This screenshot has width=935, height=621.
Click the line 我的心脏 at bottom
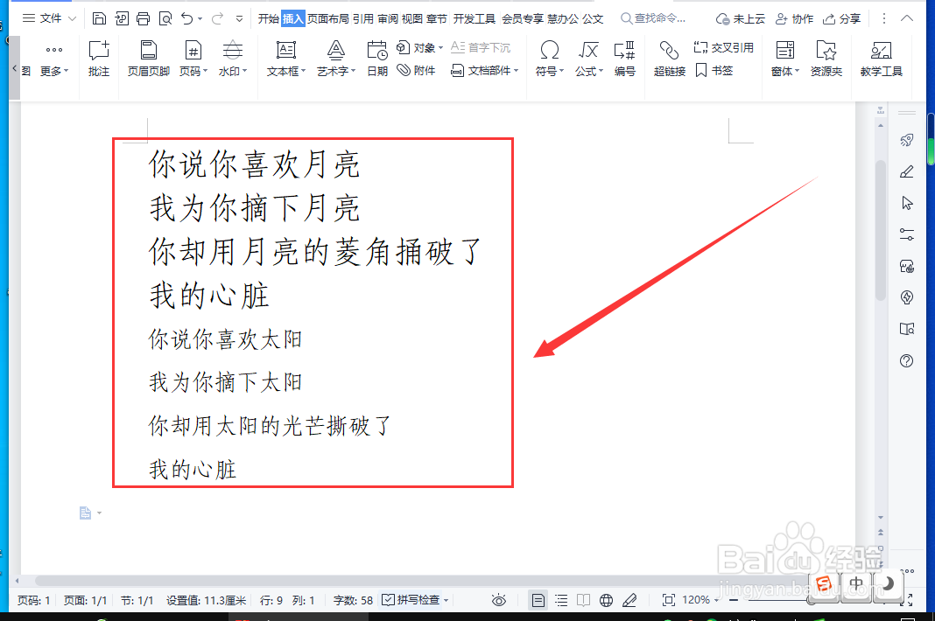[193, 470]
